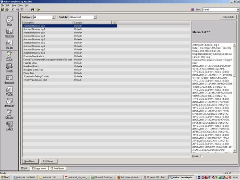Click the HotSync icon beside User
This screenshot has width=240, height=180.
(x=192, y=10)
